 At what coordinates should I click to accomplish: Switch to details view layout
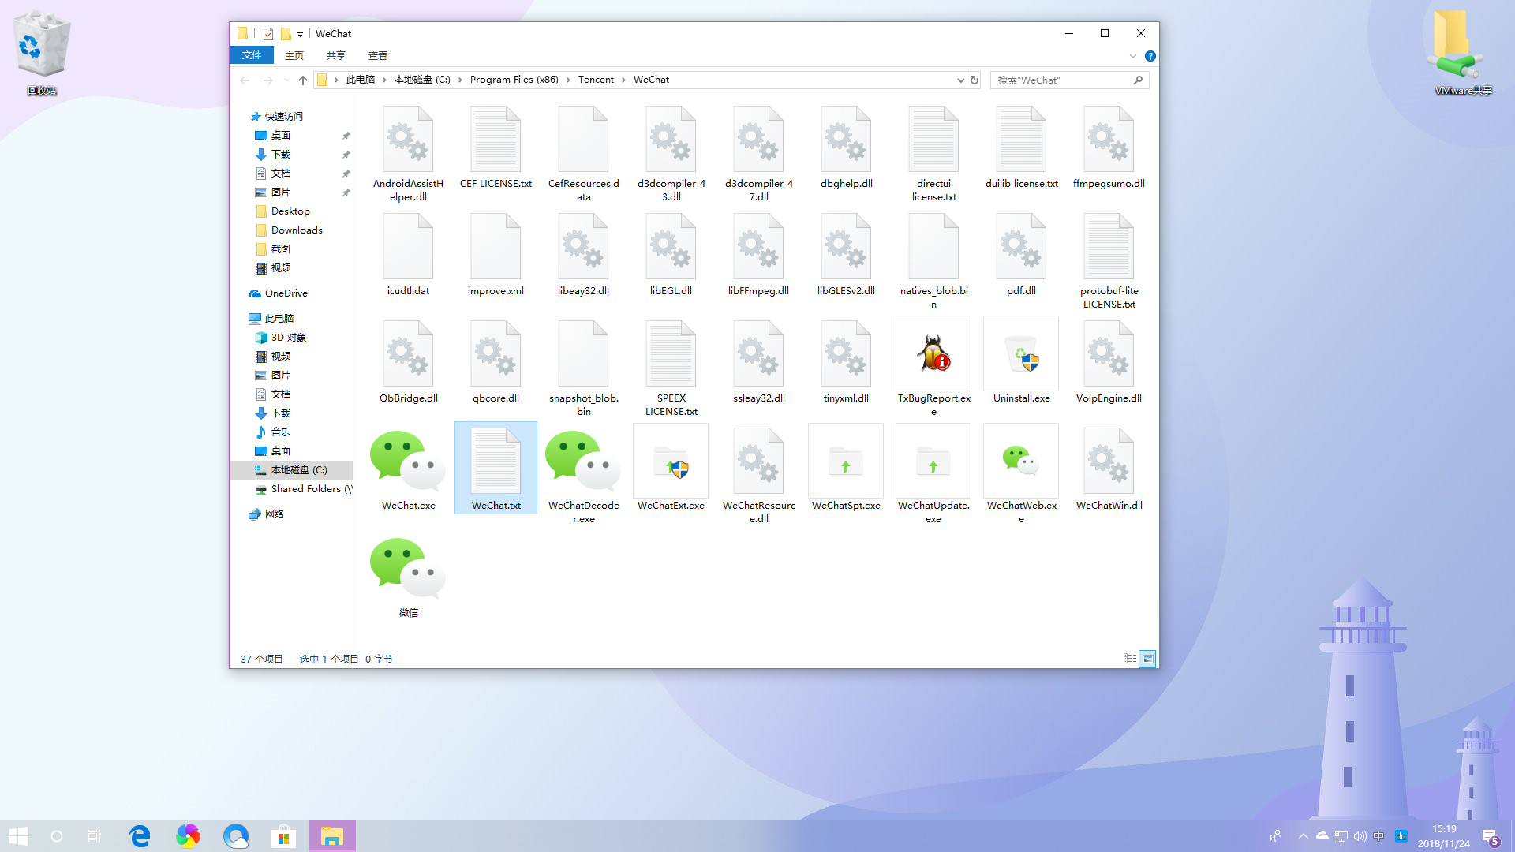coord(1130,659)
